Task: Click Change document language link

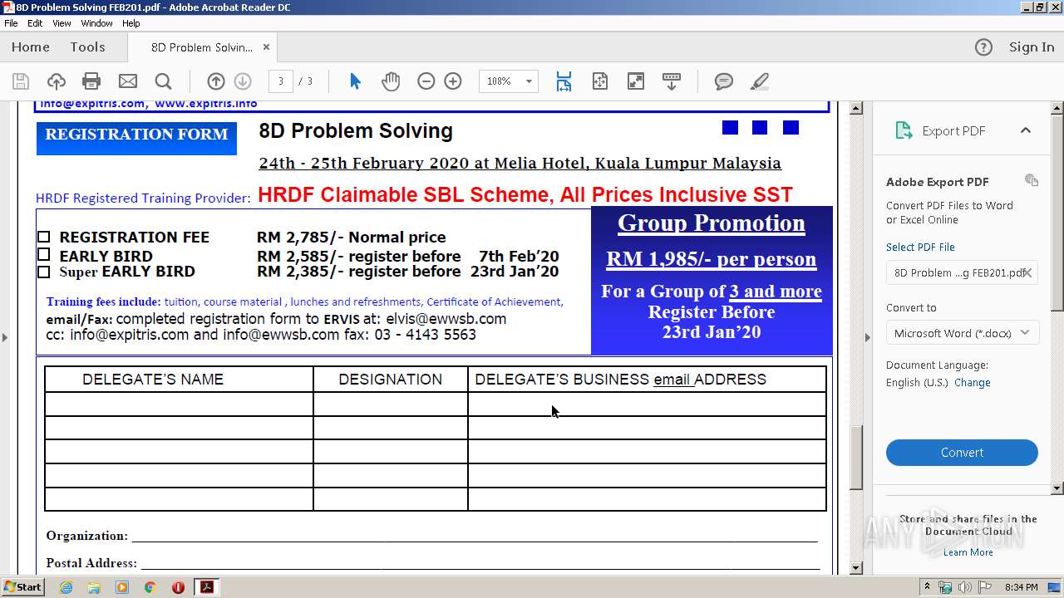Action: pos(973,383)
